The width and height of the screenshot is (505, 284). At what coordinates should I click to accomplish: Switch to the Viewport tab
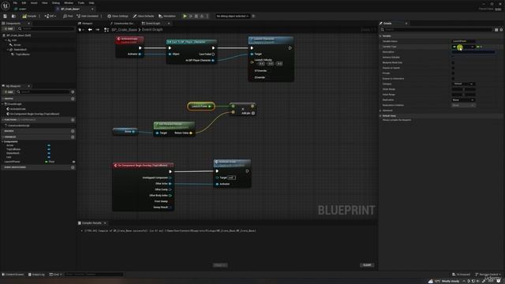click(85, 24)
